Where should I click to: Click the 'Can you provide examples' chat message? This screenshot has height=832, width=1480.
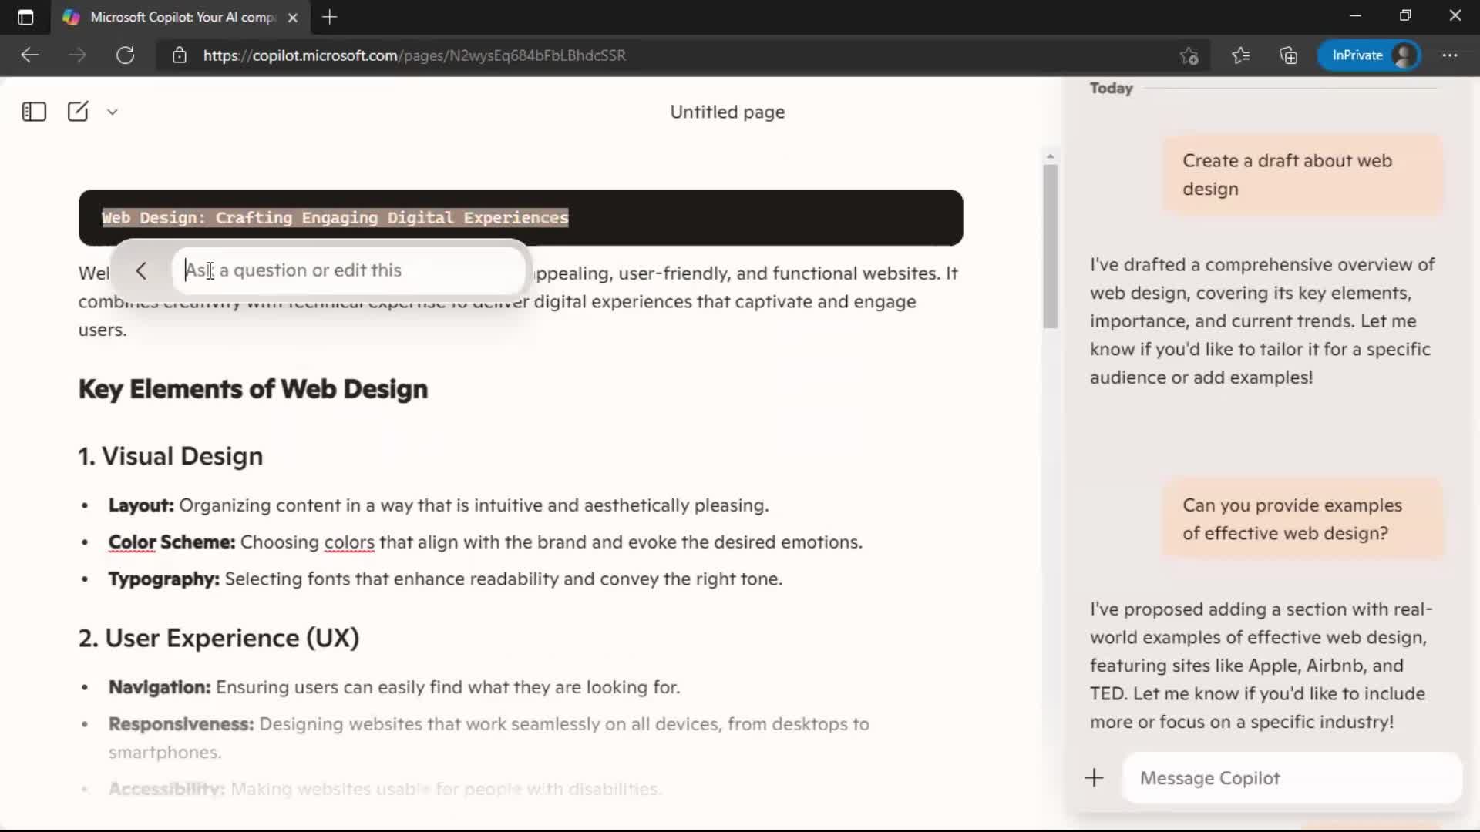(x=1303, y=519)
